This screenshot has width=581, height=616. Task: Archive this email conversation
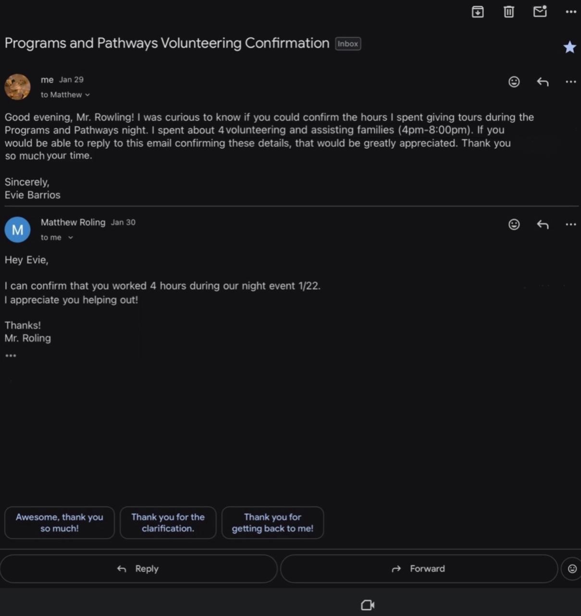tap(478, 12)
